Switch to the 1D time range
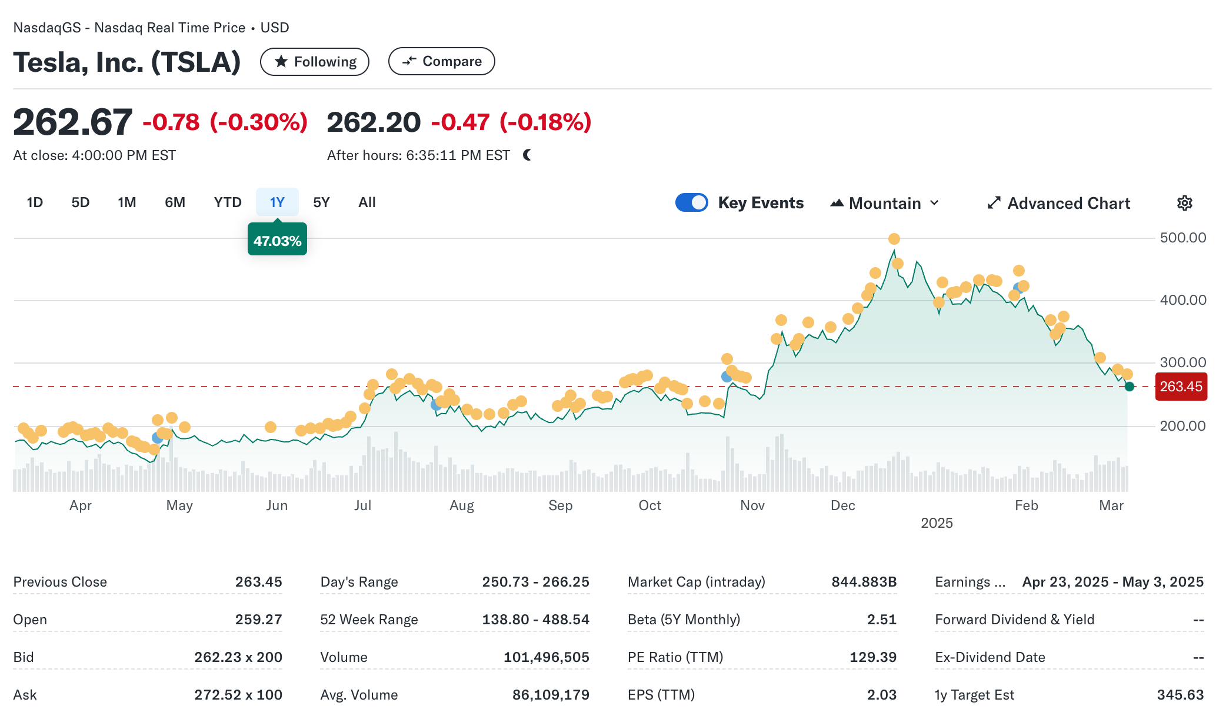This screenshot has height=719, width=1226. (x=35, y=202)
